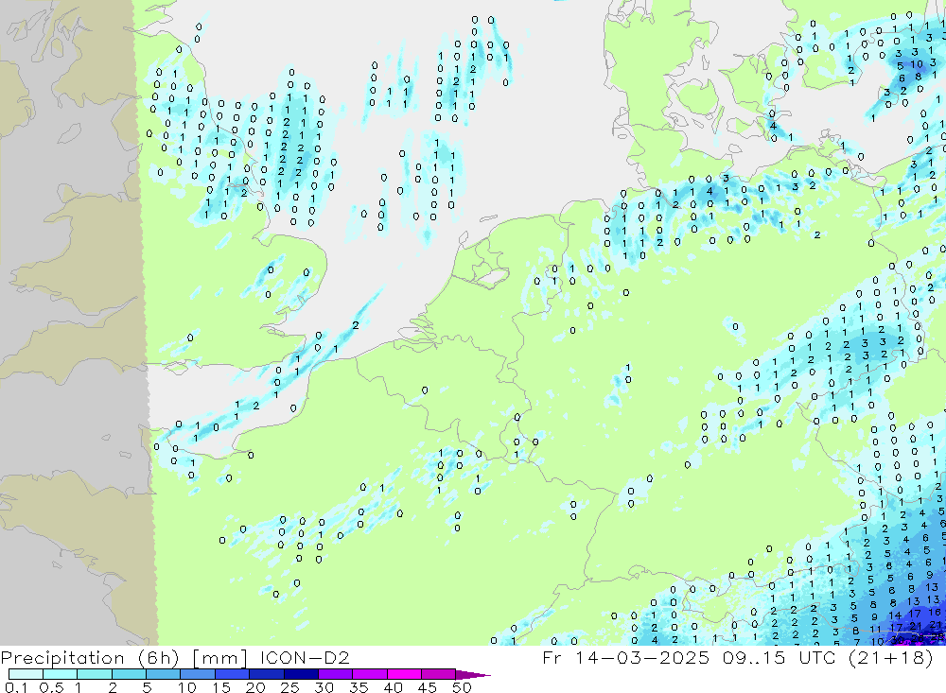Select the 30 to 35 mm purple swatch

(335, 674)
